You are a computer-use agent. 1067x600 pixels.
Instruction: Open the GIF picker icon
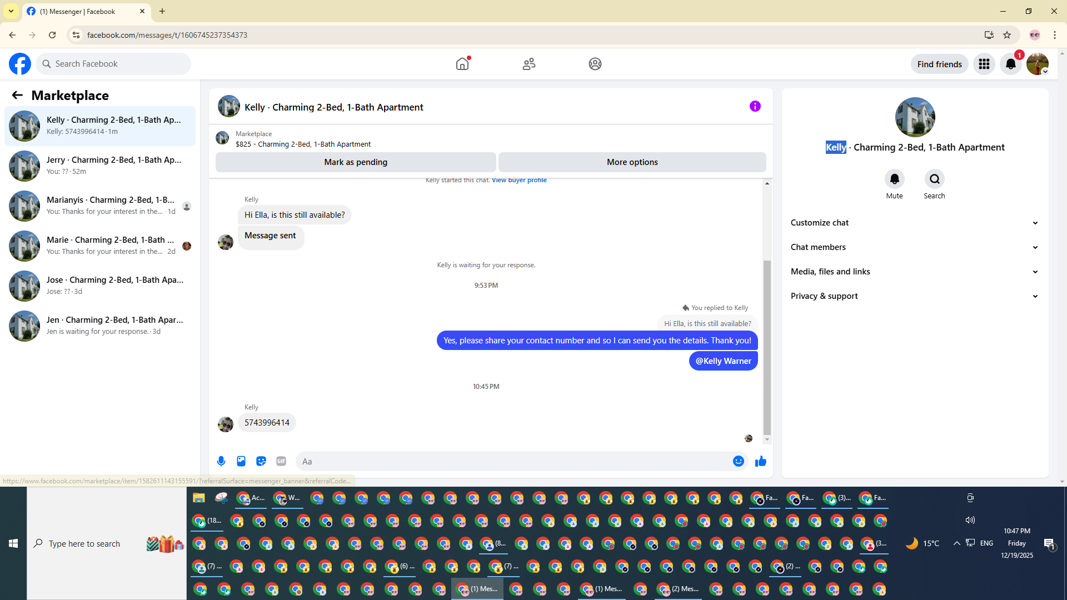coord(281,461)
